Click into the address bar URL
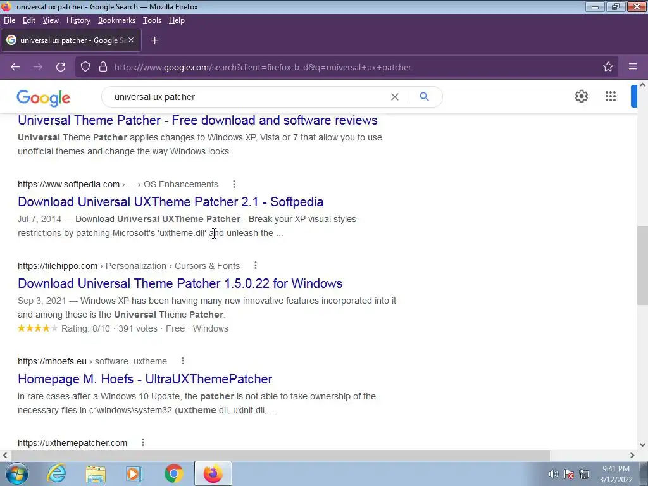 263,67
